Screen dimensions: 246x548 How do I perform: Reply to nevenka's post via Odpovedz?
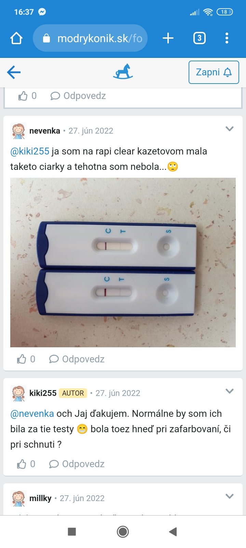point(77,359)
